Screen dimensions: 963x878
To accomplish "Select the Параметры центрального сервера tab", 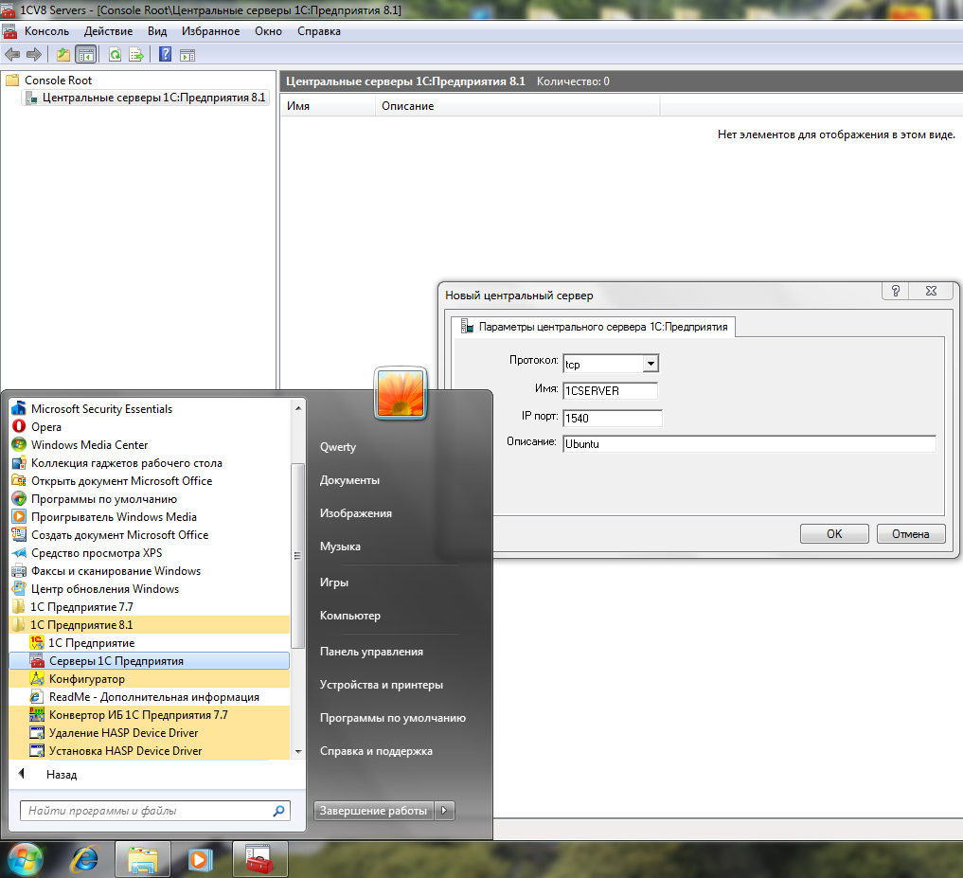I will pyautogui.click(x=595, y=327).
